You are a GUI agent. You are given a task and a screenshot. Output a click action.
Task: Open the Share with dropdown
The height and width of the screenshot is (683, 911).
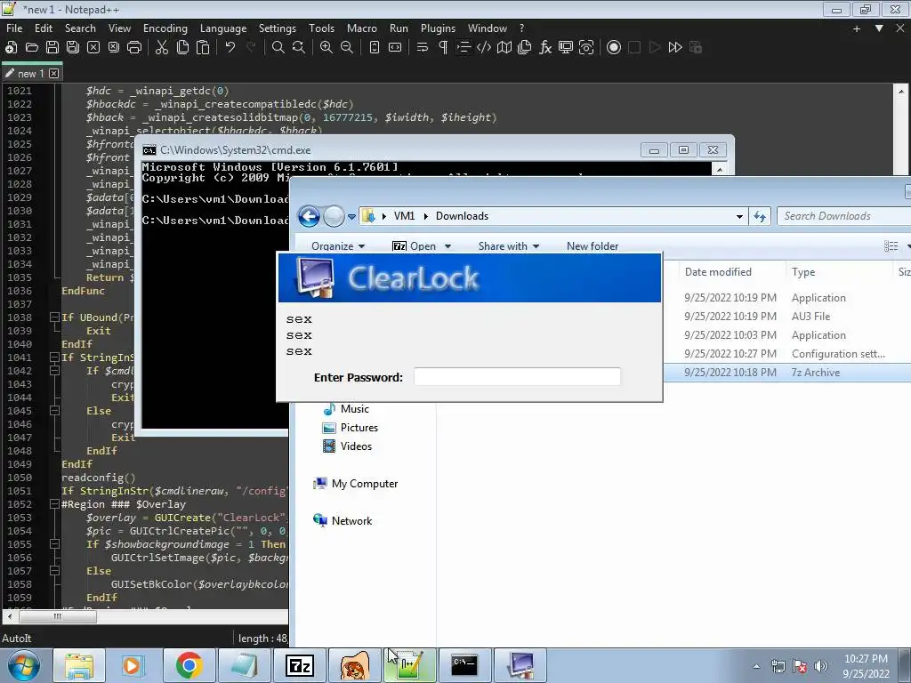(x=508, y=246)
